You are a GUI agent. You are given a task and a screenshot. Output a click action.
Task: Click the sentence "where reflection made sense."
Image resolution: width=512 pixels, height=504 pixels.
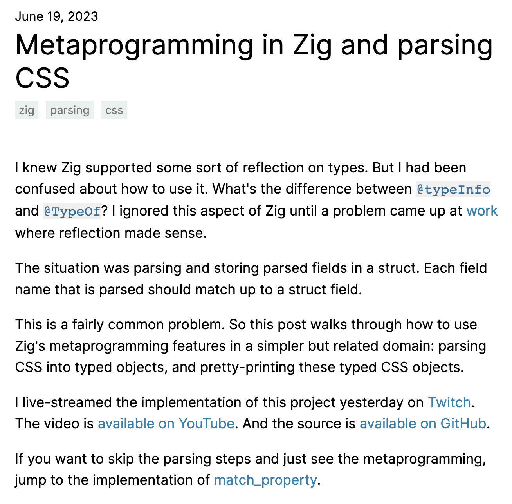[x=111, y=233]
